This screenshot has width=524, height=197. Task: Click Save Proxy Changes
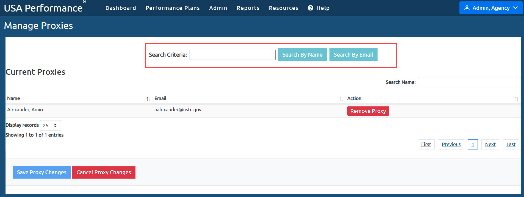(x=41, y=172)
